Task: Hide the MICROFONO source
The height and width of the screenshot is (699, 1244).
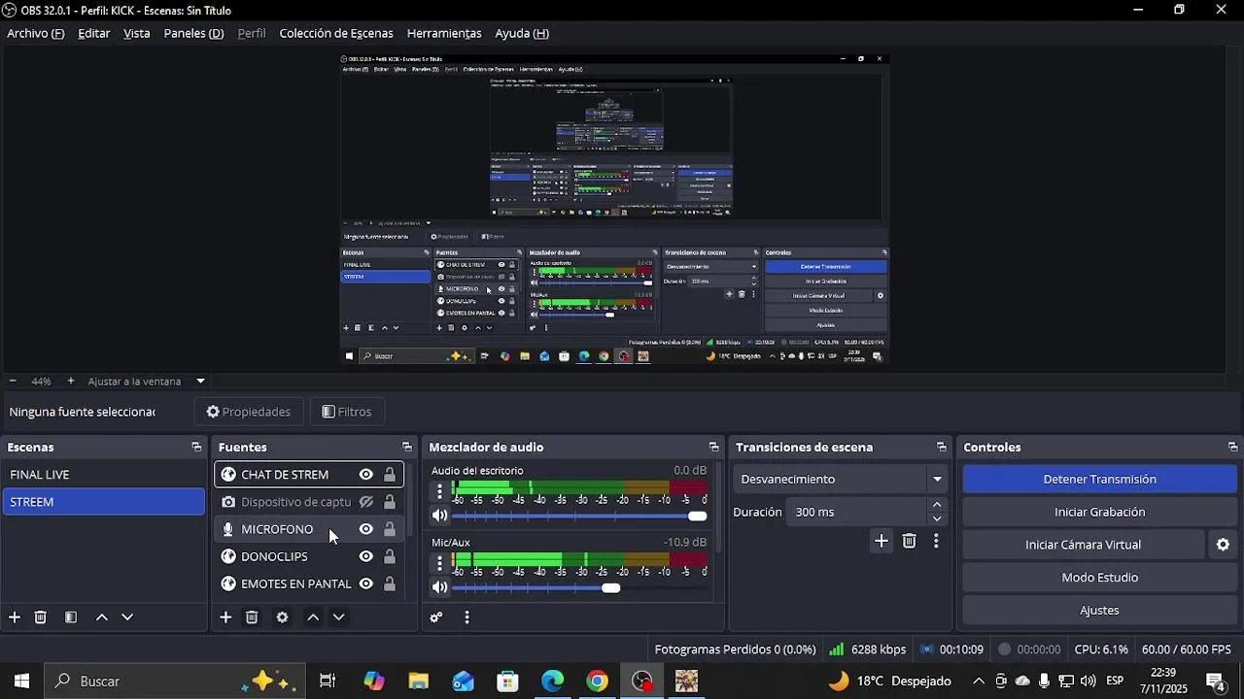Action: [x=366, y=529]
